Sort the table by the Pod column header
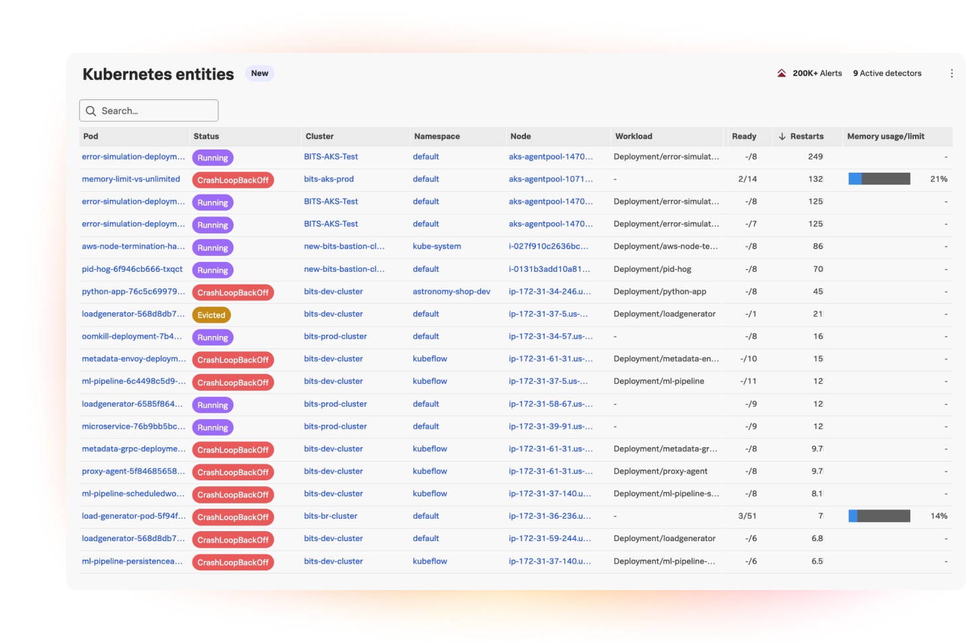The height and width of the screenshot is (643, 966). (x=90, y=136)
